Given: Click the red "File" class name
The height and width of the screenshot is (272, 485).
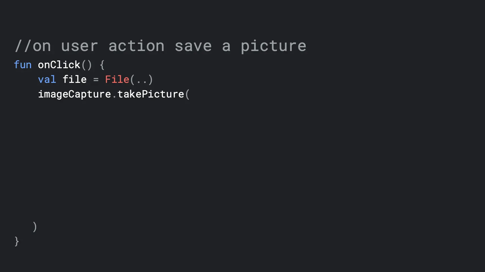Looking at the screenshot, I should click(117, 79).
